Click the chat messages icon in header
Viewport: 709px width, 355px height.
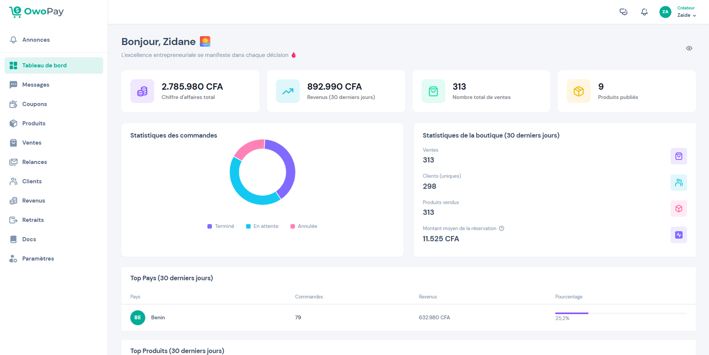pos(623,12)
